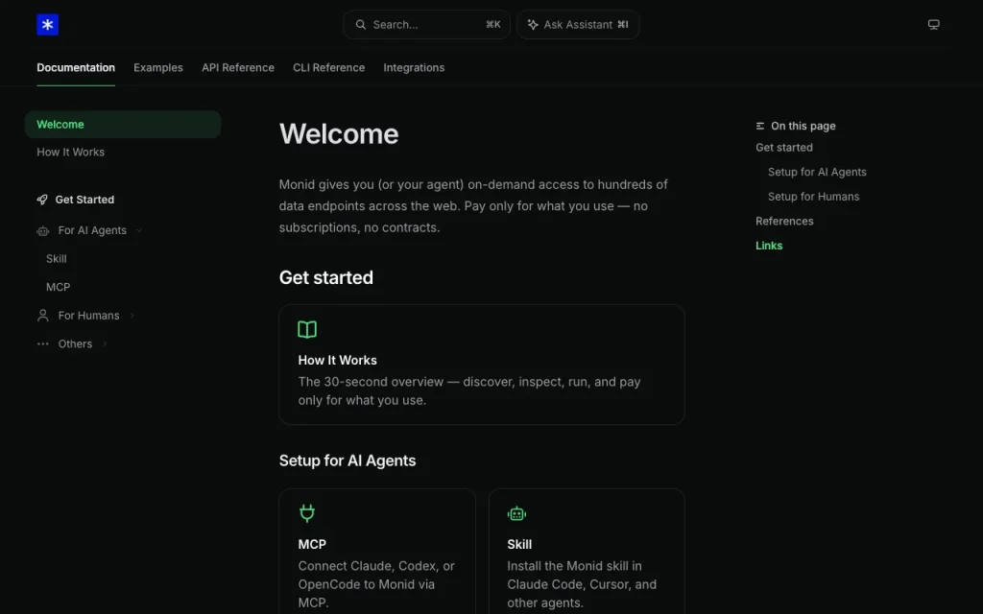Switch to the Documentation tab
This screenshot has width=983, height=614.
point(76,68)
